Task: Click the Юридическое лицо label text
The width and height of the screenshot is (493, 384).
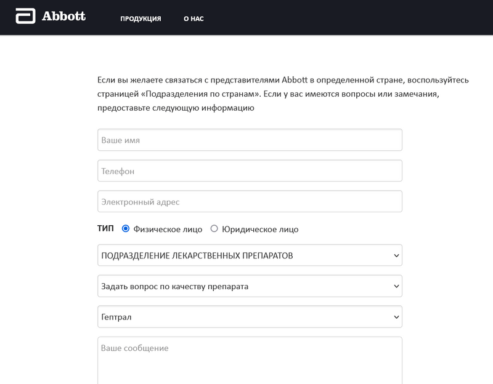Action: (x=260, y=230)
